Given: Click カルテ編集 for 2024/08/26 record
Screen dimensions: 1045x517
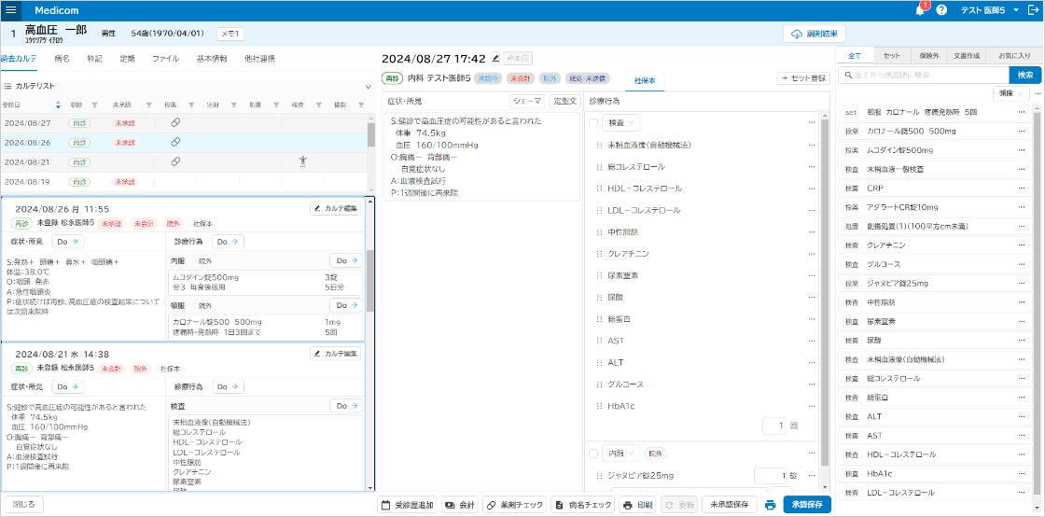Looking at the screenshot, I should pos(336,208).
